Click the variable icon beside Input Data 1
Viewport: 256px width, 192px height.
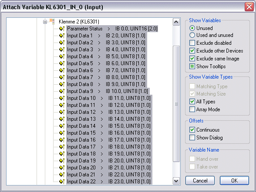coord(62,36)
